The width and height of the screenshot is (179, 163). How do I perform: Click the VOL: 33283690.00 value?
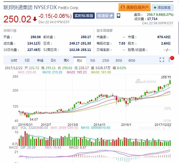(34, 128)
